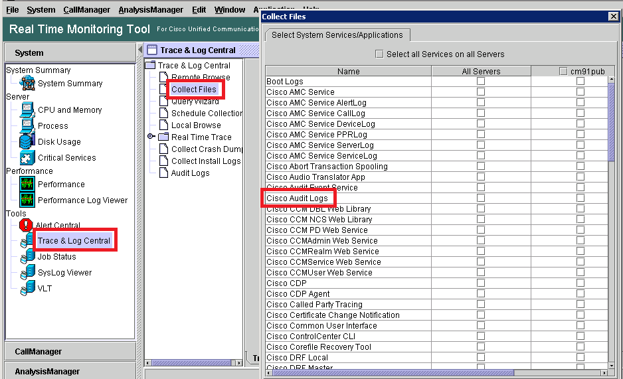
Task: Select the Cisco Abort Transaction Spooling row
Action: pyautogui.click(x=349, y=167)
